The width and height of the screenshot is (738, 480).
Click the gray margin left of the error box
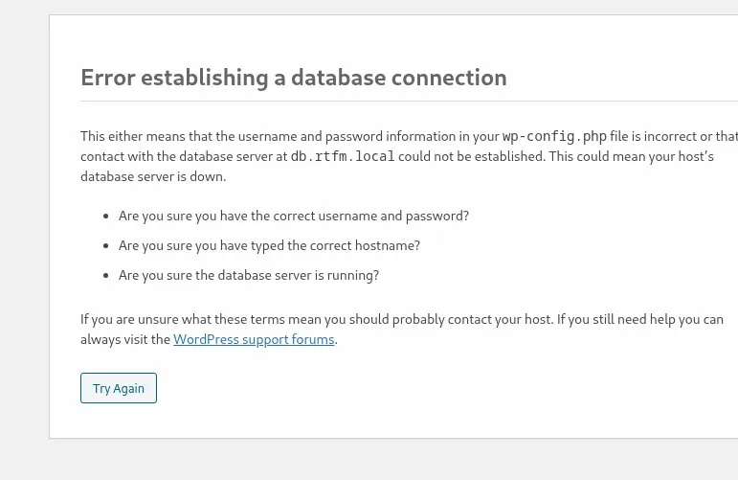[x=24, y=240]
